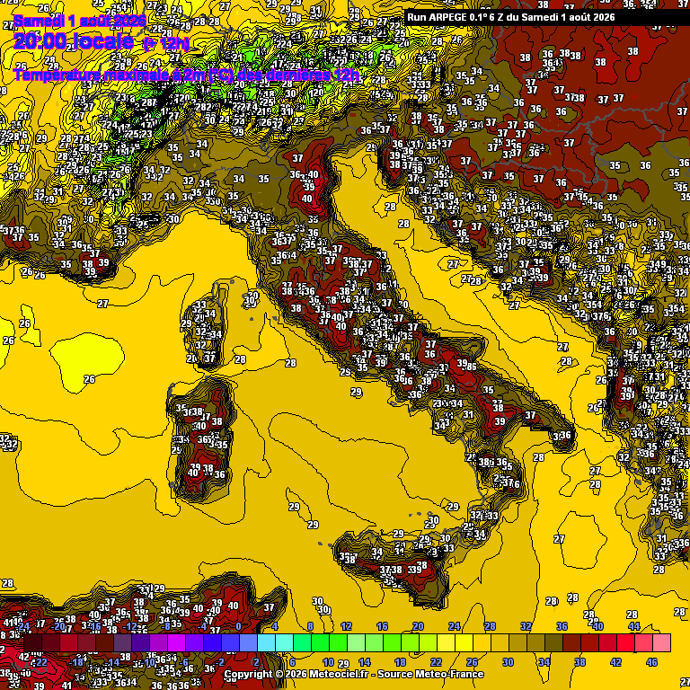Click the blue legend label 14
This screenshot has width=690, height=690.
tap(365, 662)
